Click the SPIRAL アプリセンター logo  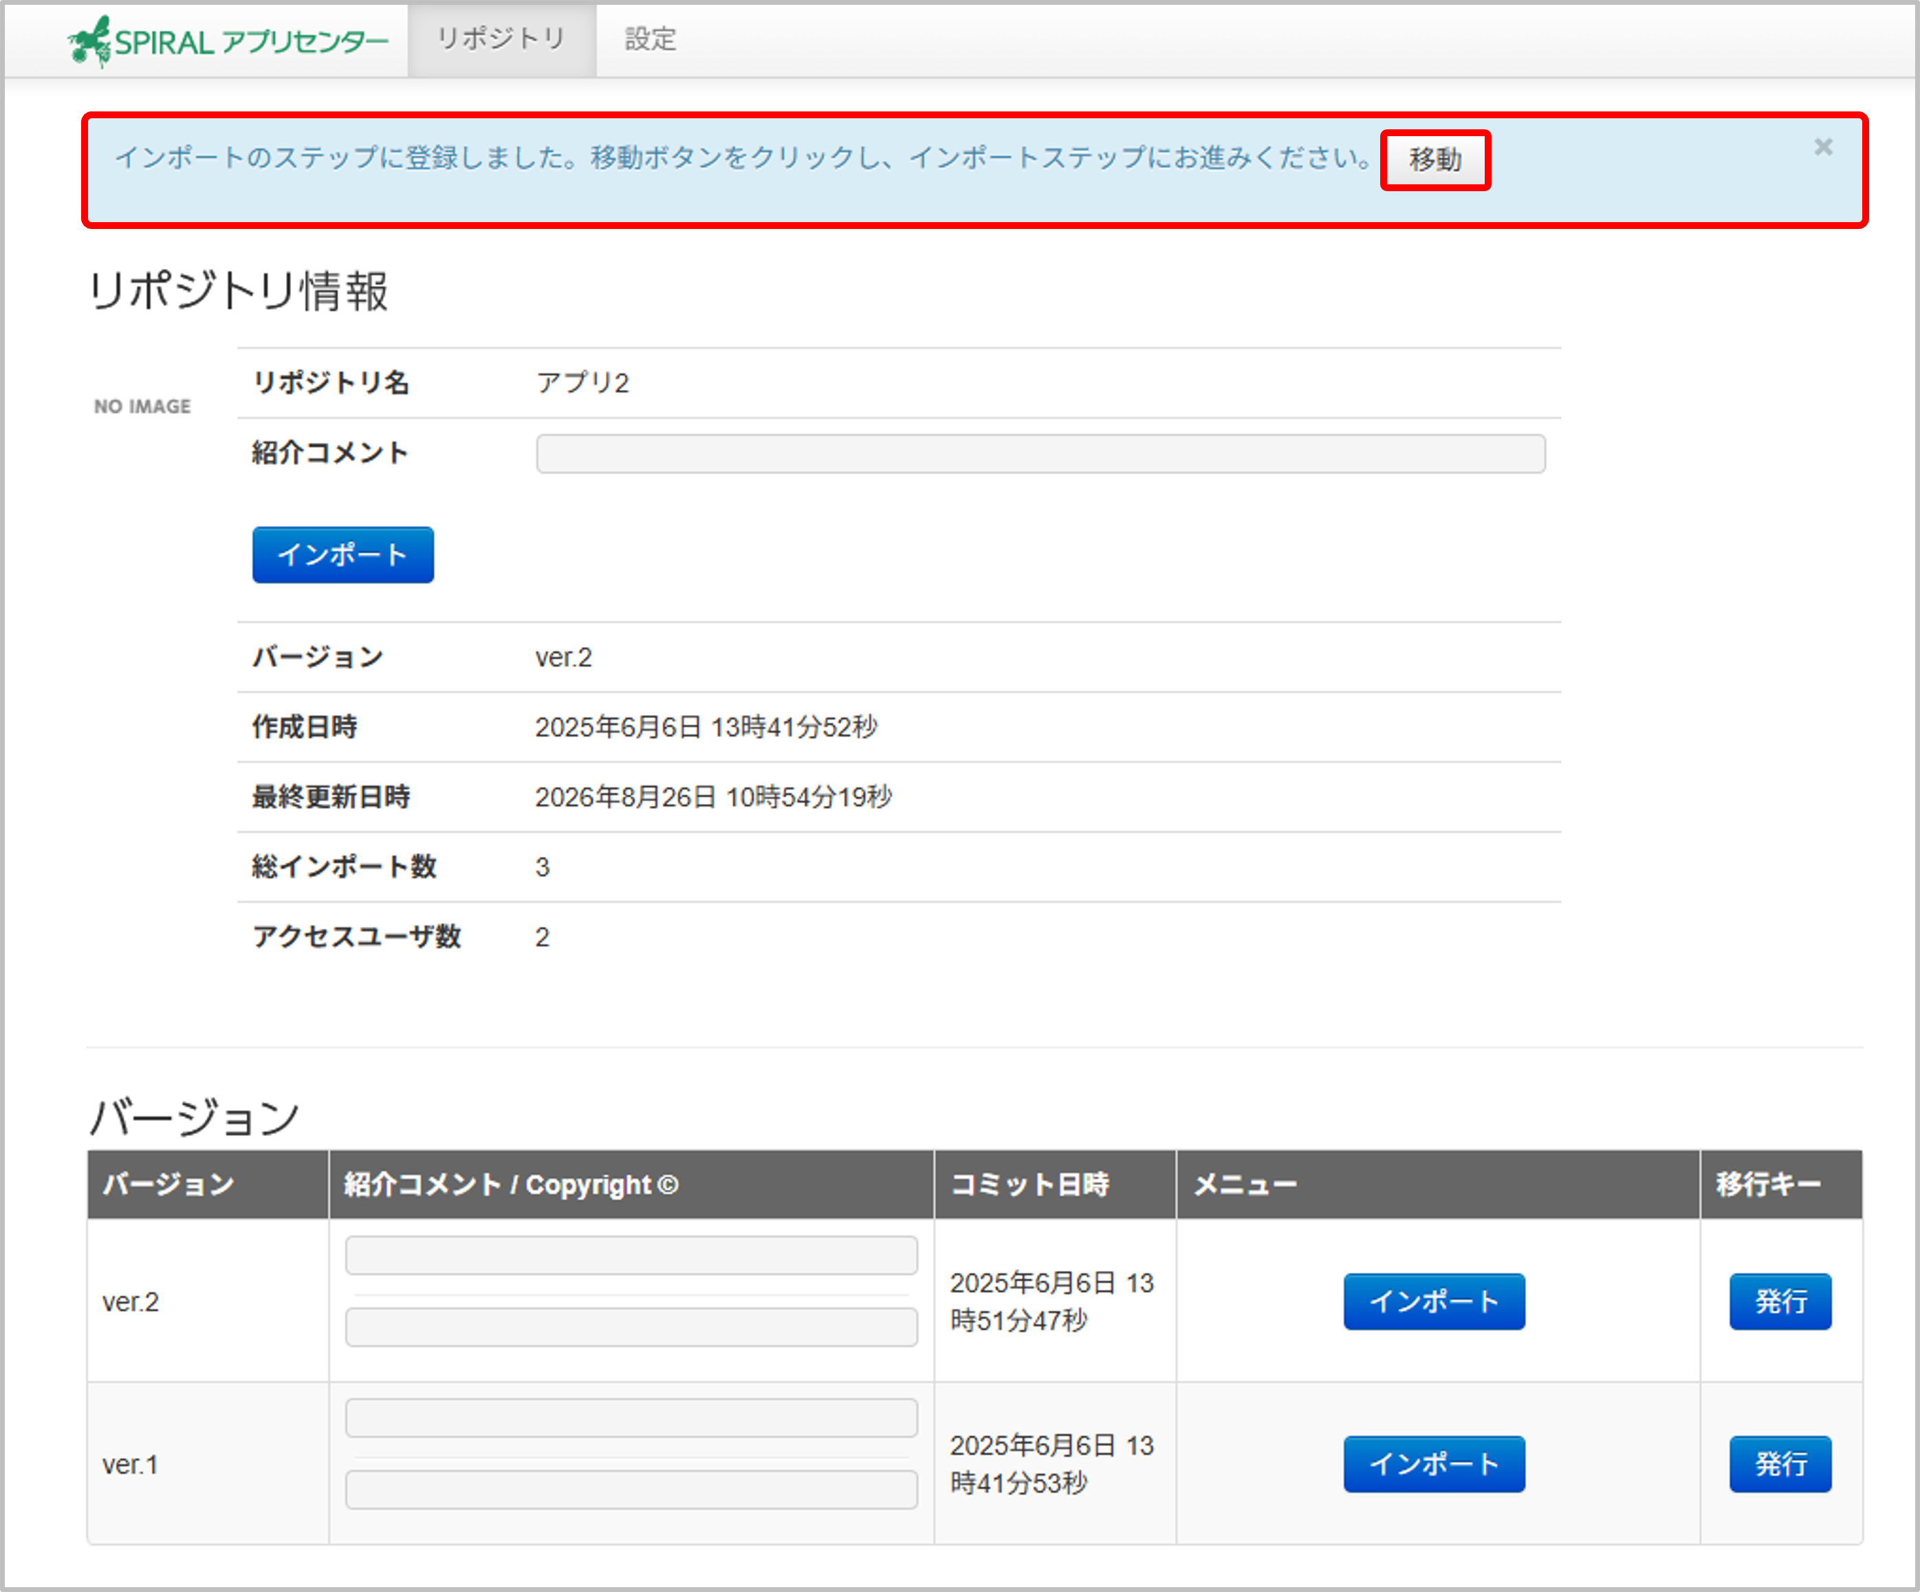[x=228, y=41]
